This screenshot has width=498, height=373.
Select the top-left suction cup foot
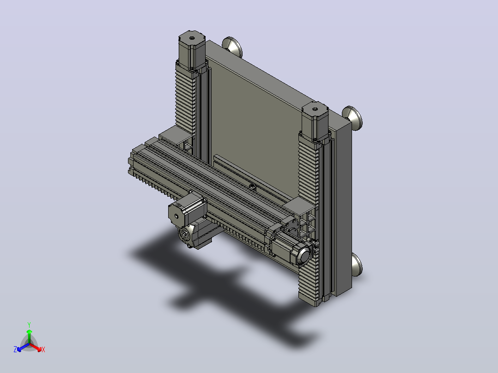pyautogui.click(x=232, y=47)
